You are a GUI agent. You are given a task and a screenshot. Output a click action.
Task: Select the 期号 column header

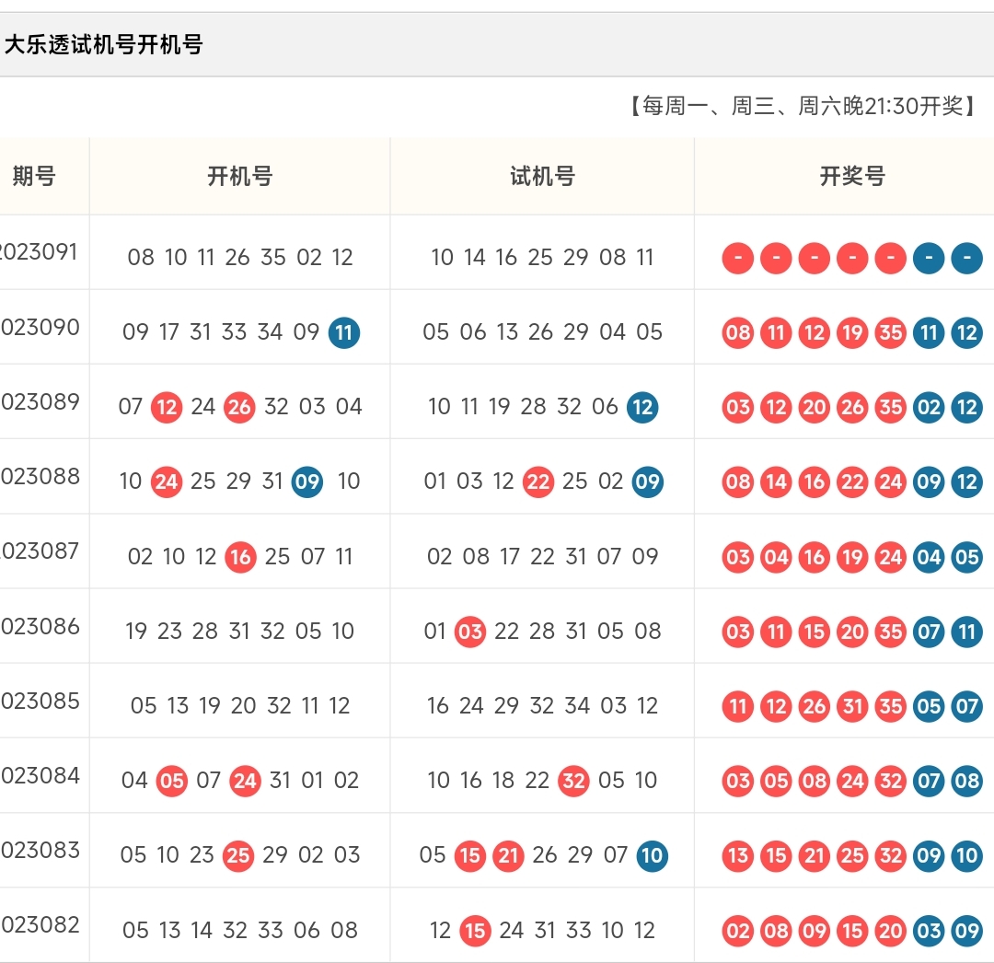coord(34,176)
